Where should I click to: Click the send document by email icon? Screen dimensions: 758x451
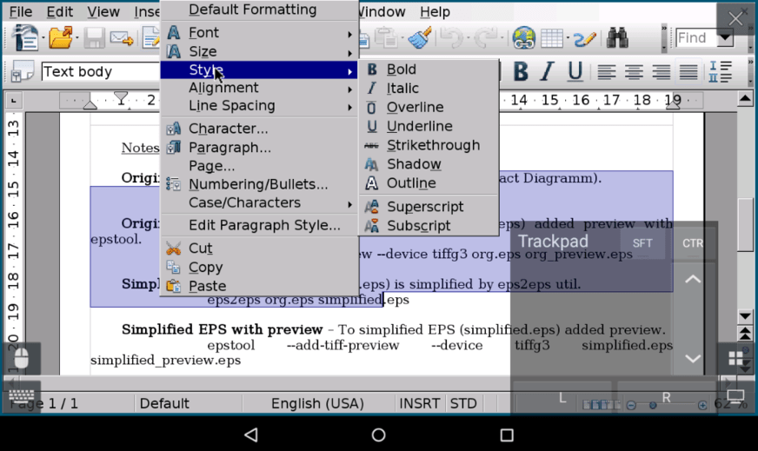[122, 37]
